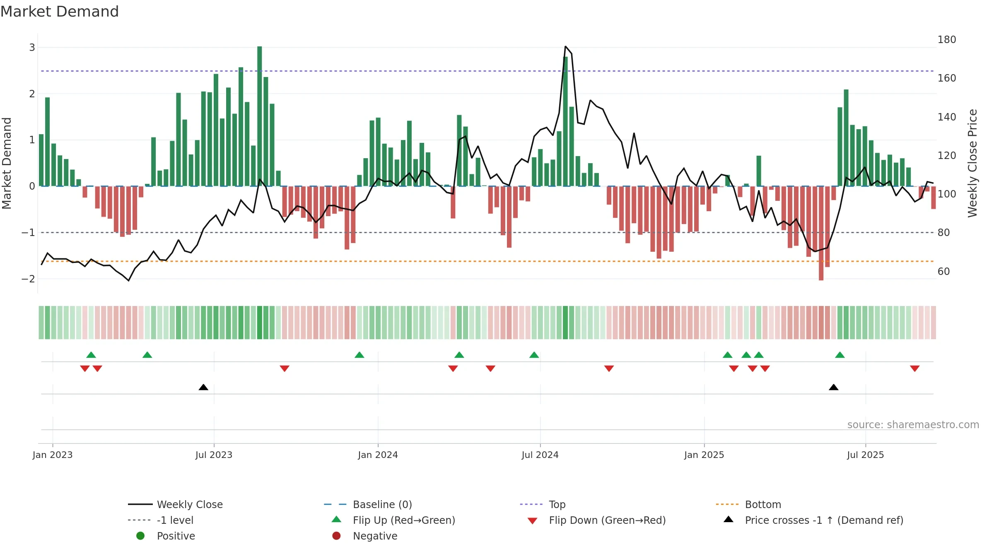Viewport: 994px width, 559px height.
Task: Click green flip-up marker just before Jan 2024
Action: [359, 355]
